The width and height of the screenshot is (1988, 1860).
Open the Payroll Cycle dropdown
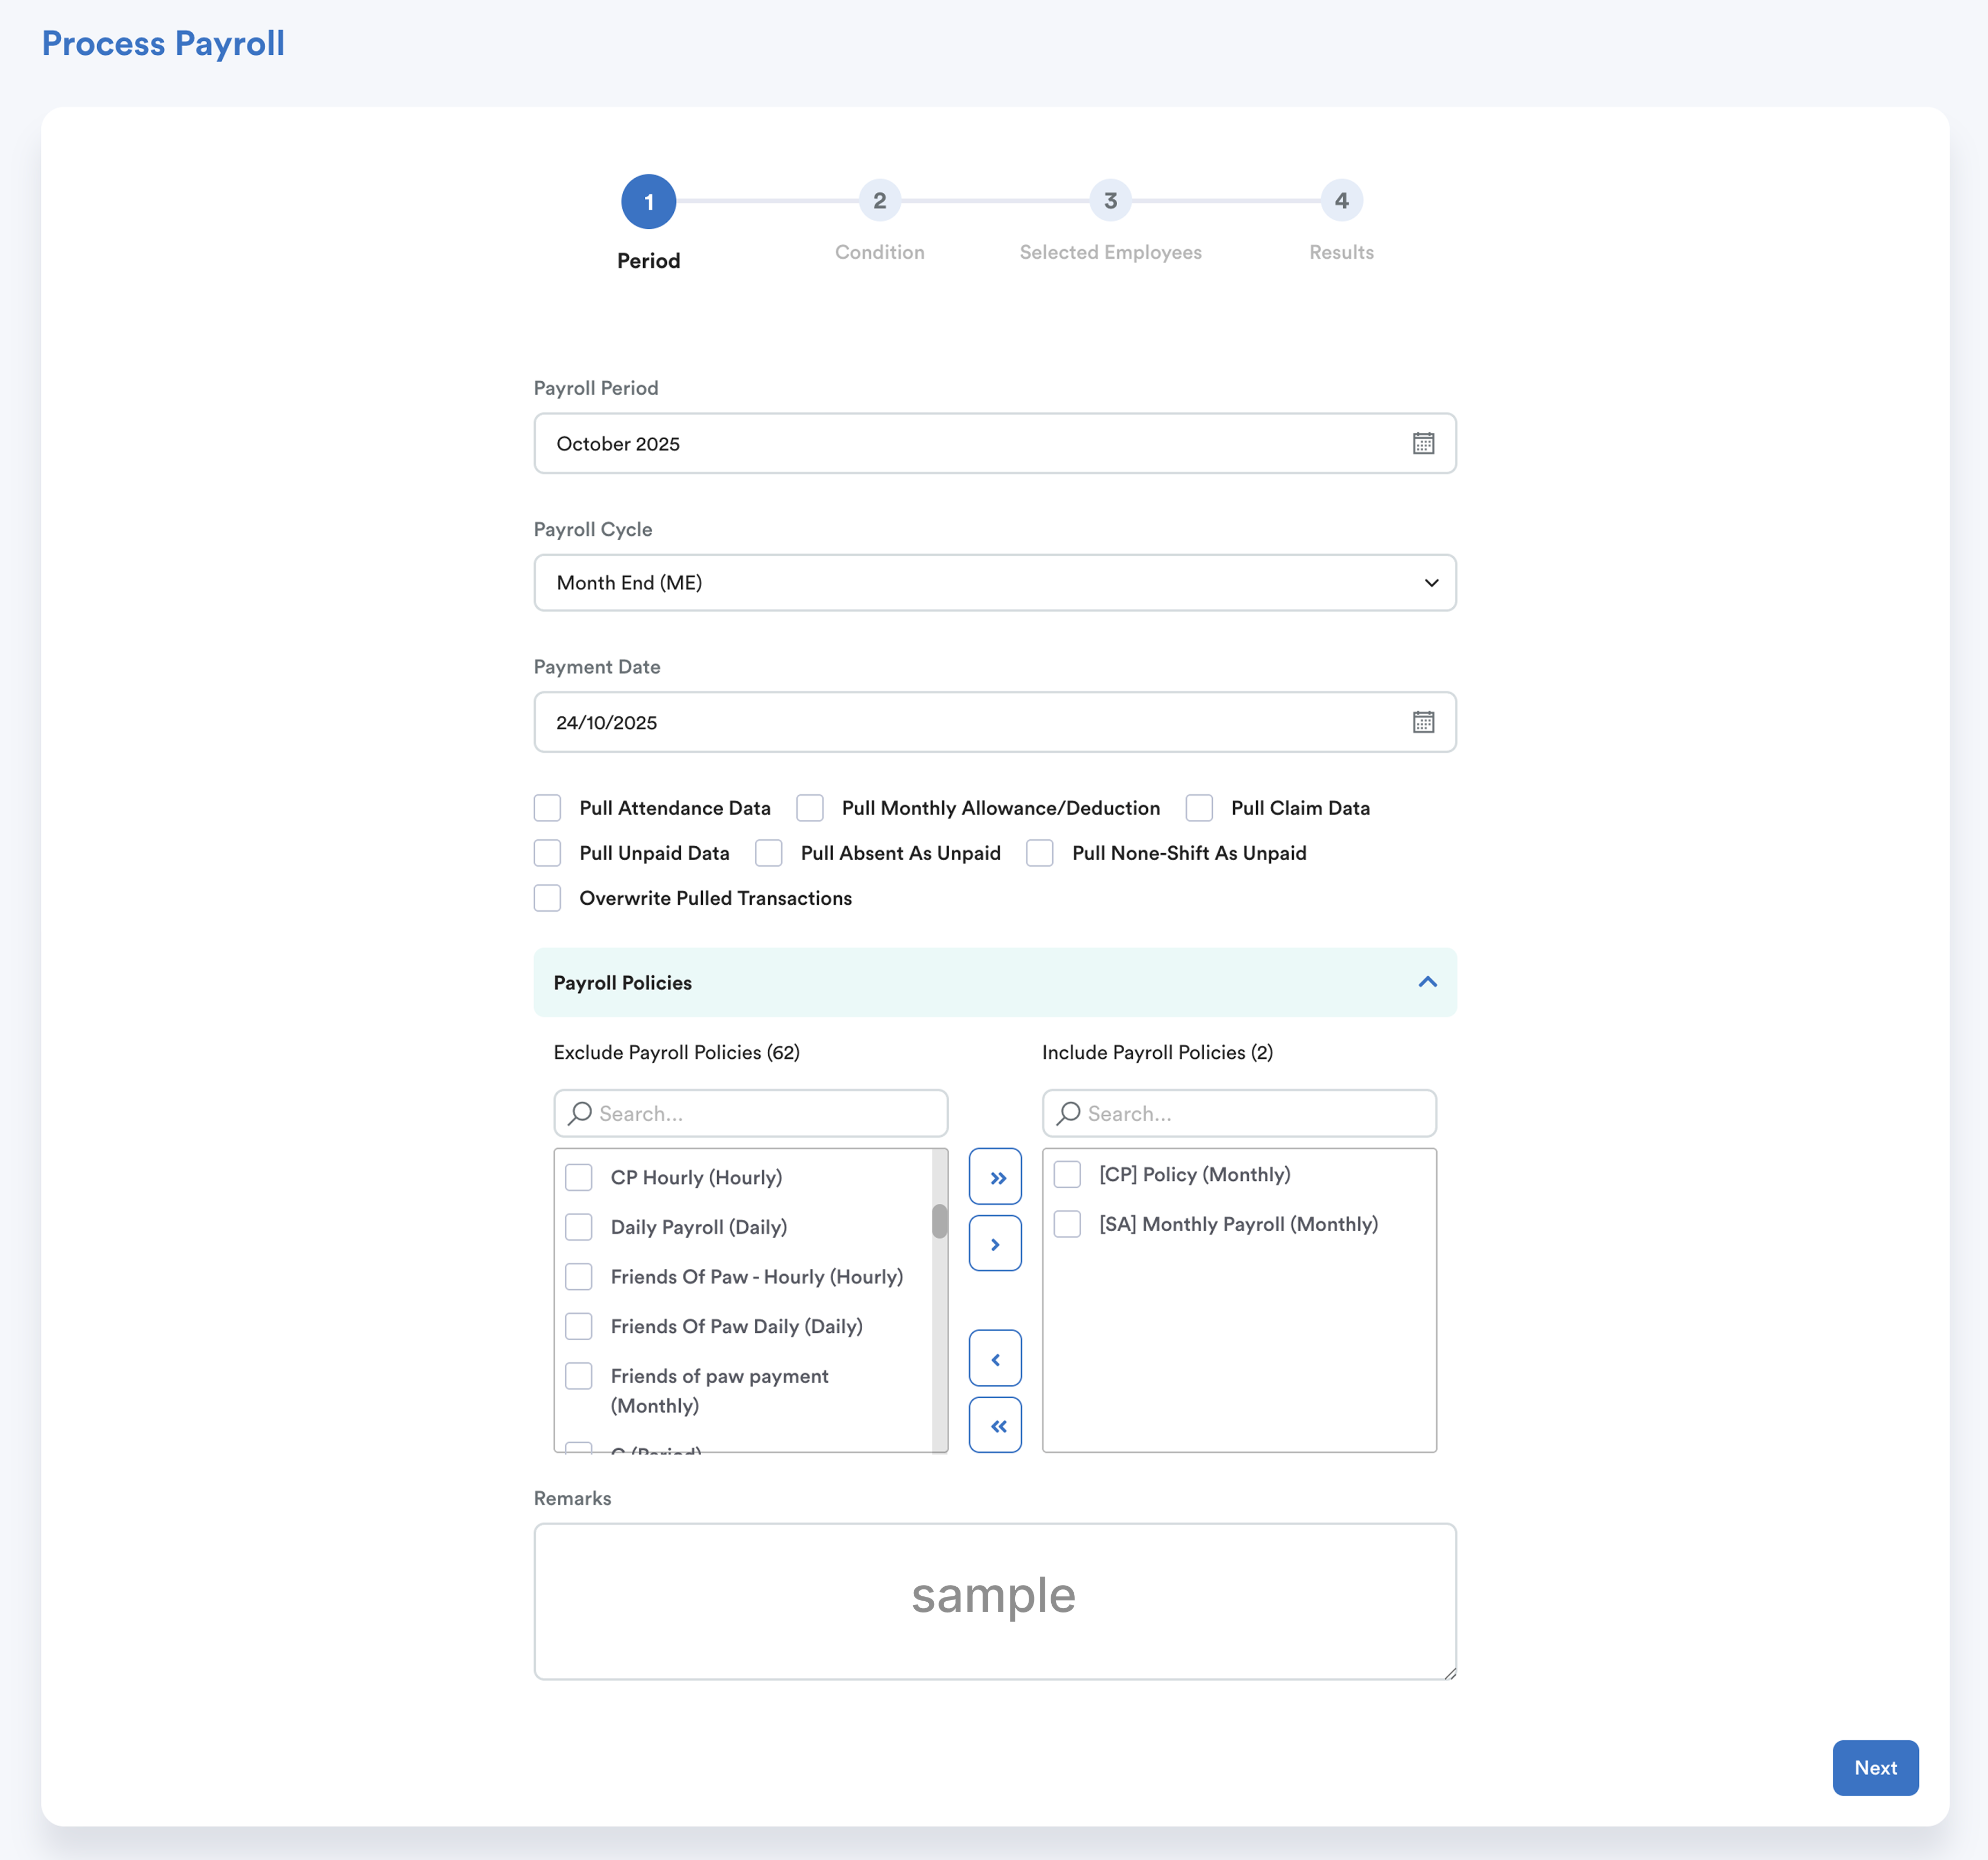[994, 583]
